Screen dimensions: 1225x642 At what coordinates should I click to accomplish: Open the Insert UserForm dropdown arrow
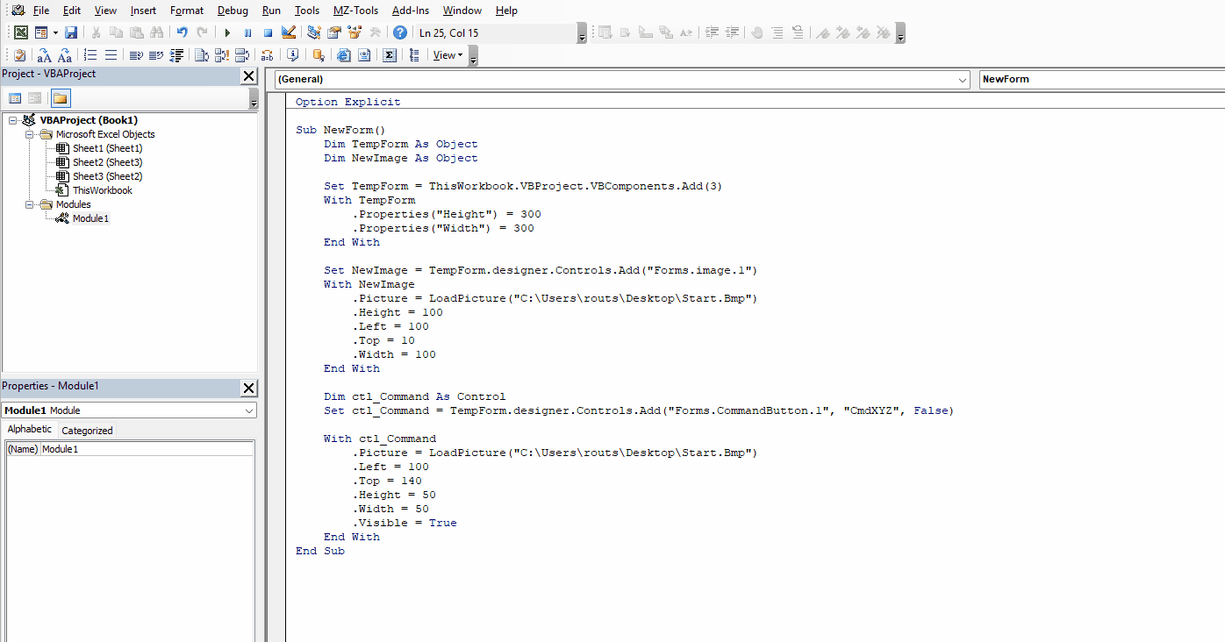(54, 32)
